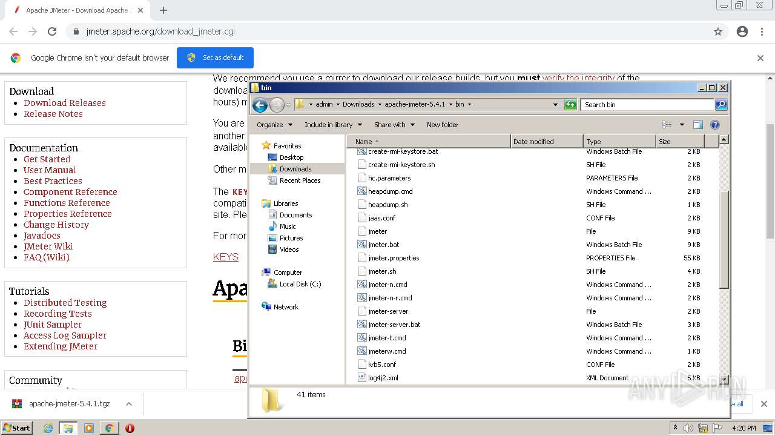The image size is (775, 436).
Task: Select the jmeterw.cmd file icon
Action: pos(362,351)
